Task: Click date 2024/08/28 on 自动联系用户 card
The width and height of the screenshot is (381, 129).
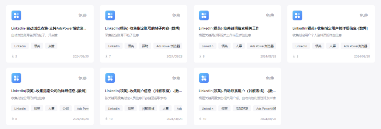Action: pos(268,119)
